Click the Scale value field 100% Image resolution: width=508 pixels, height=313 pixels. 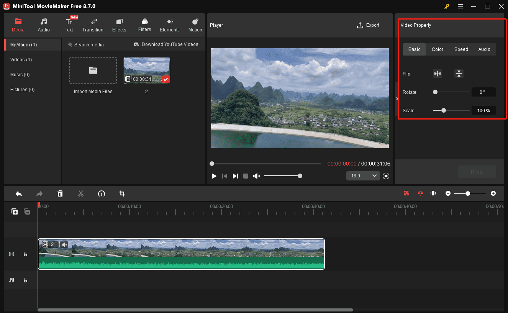(483, 110)
